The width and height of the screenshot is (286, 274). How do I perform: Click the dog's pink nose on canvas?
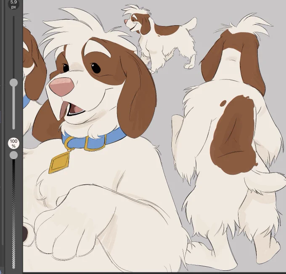[x=62, y=87]
